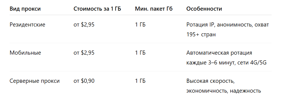Click the "Особенности" column header
Image resolution: width=283 pixels, height=109 pixels.
[204, 9]
